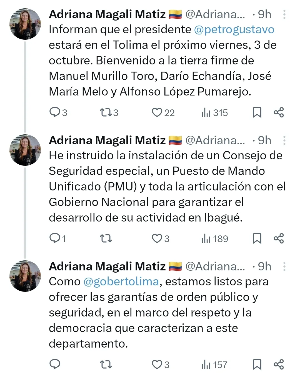Retweet the Puesto de Mando Unificado tweet
The height and width of the screenshot is (377, 300).
point(106,238)
